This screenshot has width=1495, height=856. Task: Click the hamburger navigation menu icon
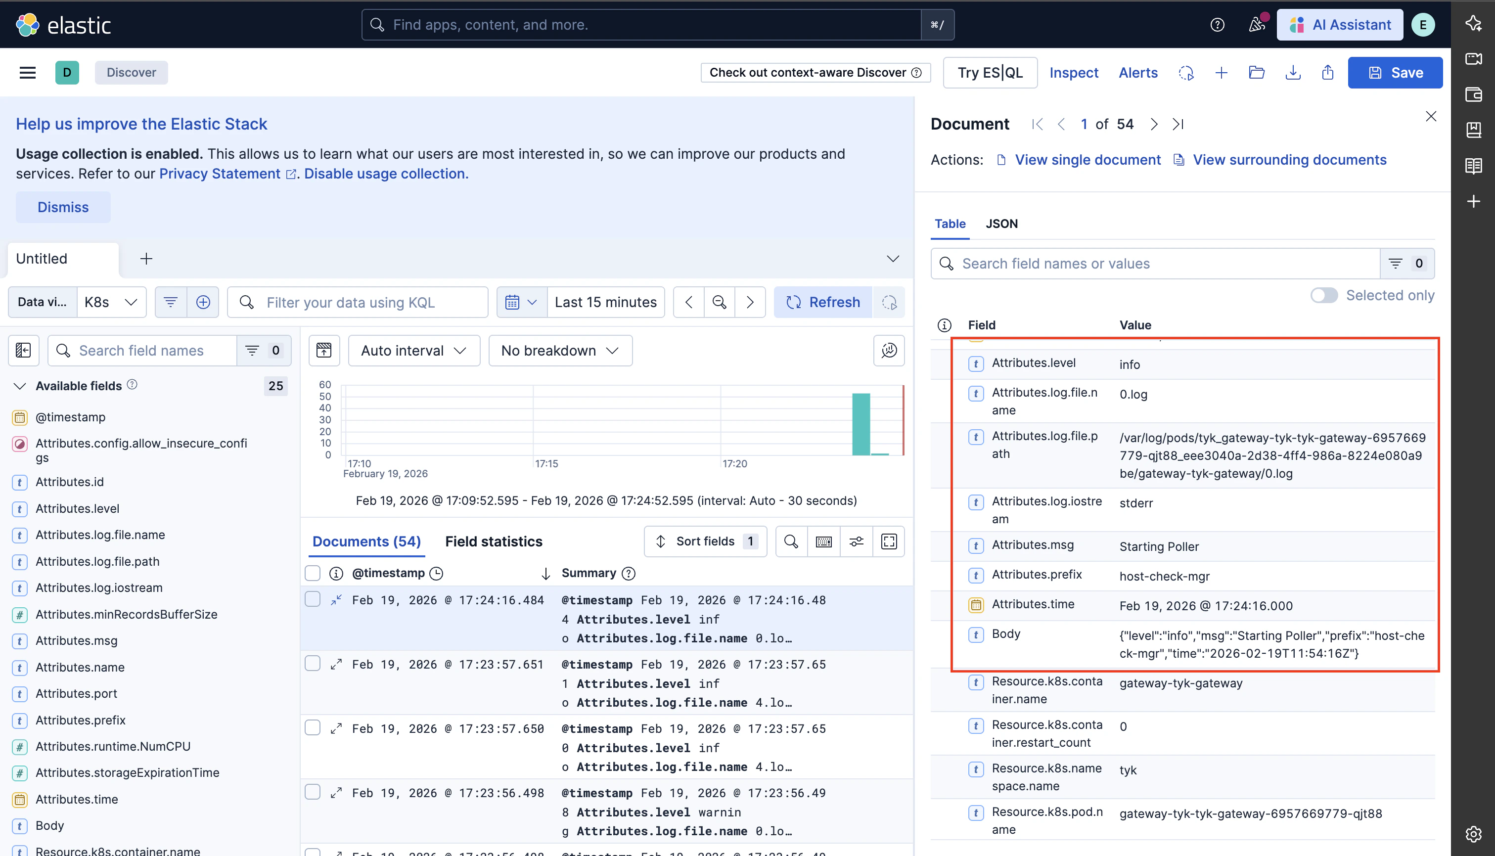(28, 72)
